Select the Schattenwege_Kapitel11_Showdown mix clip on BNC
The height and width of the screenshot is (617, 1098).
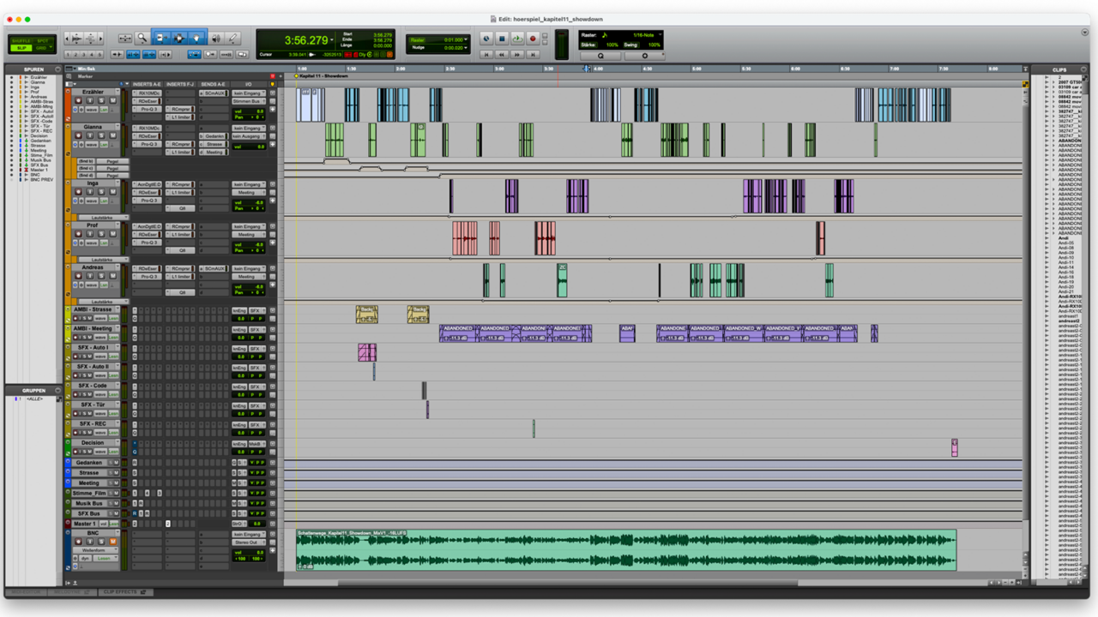click(x=626, y=550)
